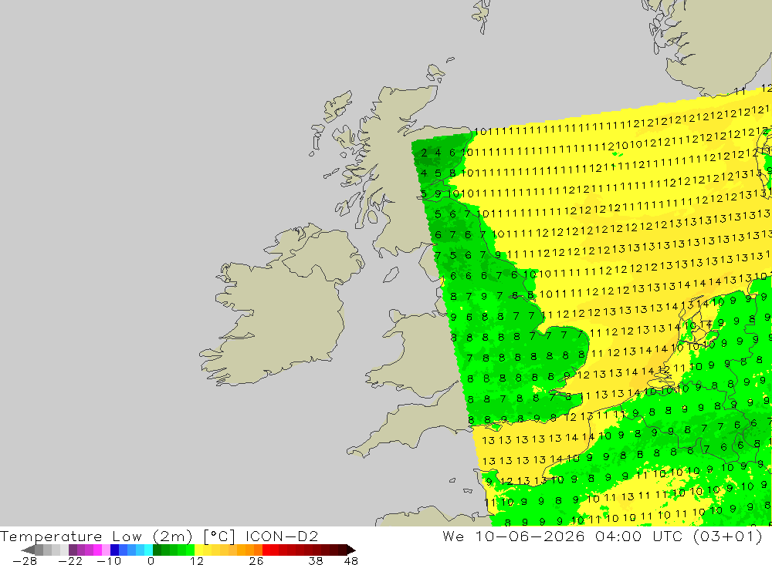Click the '38' legend scale label
The image size is (772, 565).
316,561
